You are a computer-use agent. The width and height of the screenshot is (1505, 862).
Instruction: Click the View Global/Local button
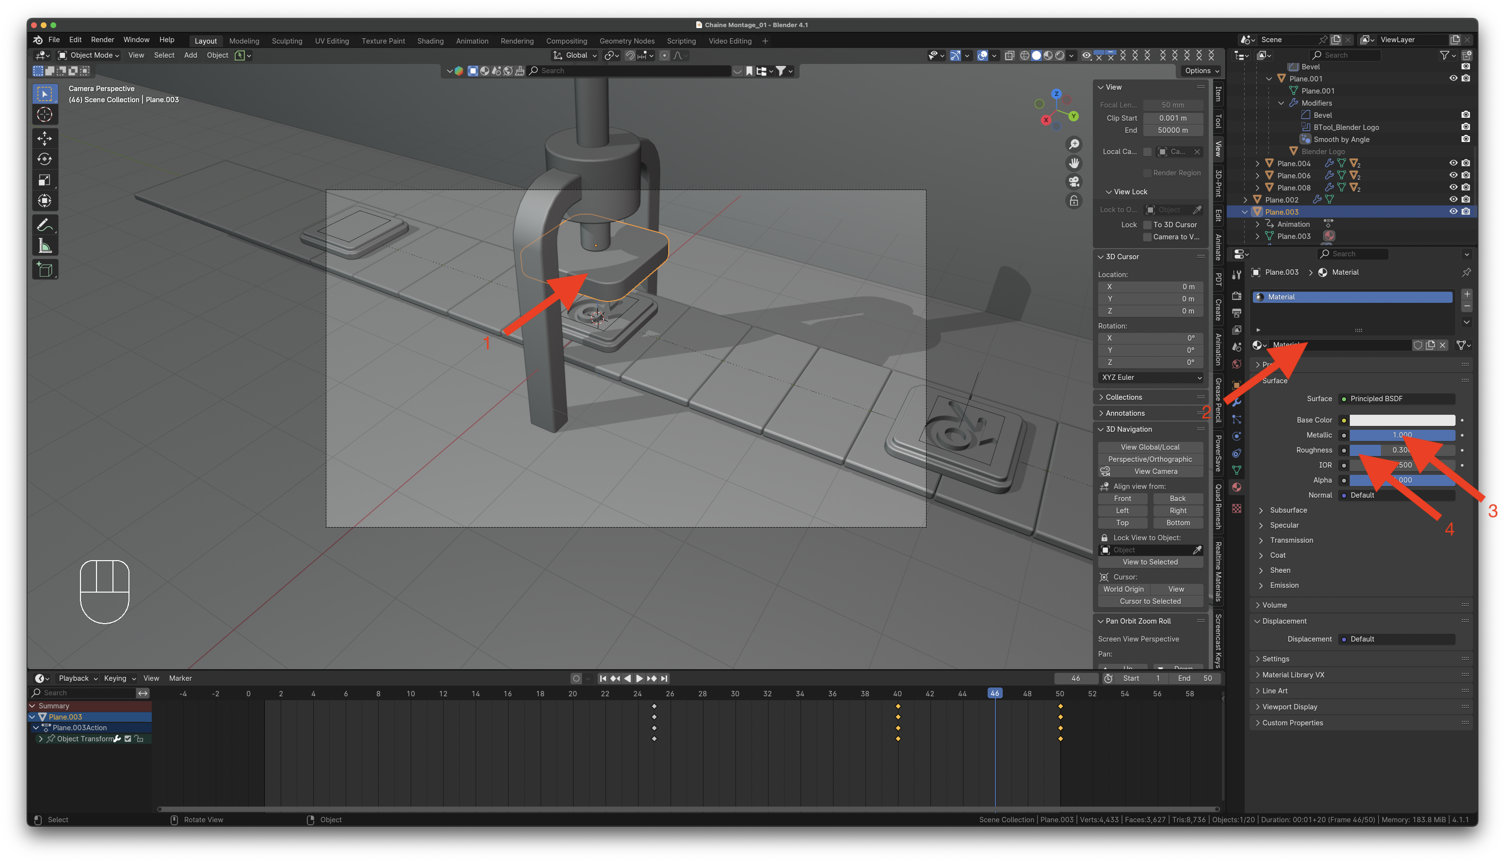[1150, 447]
